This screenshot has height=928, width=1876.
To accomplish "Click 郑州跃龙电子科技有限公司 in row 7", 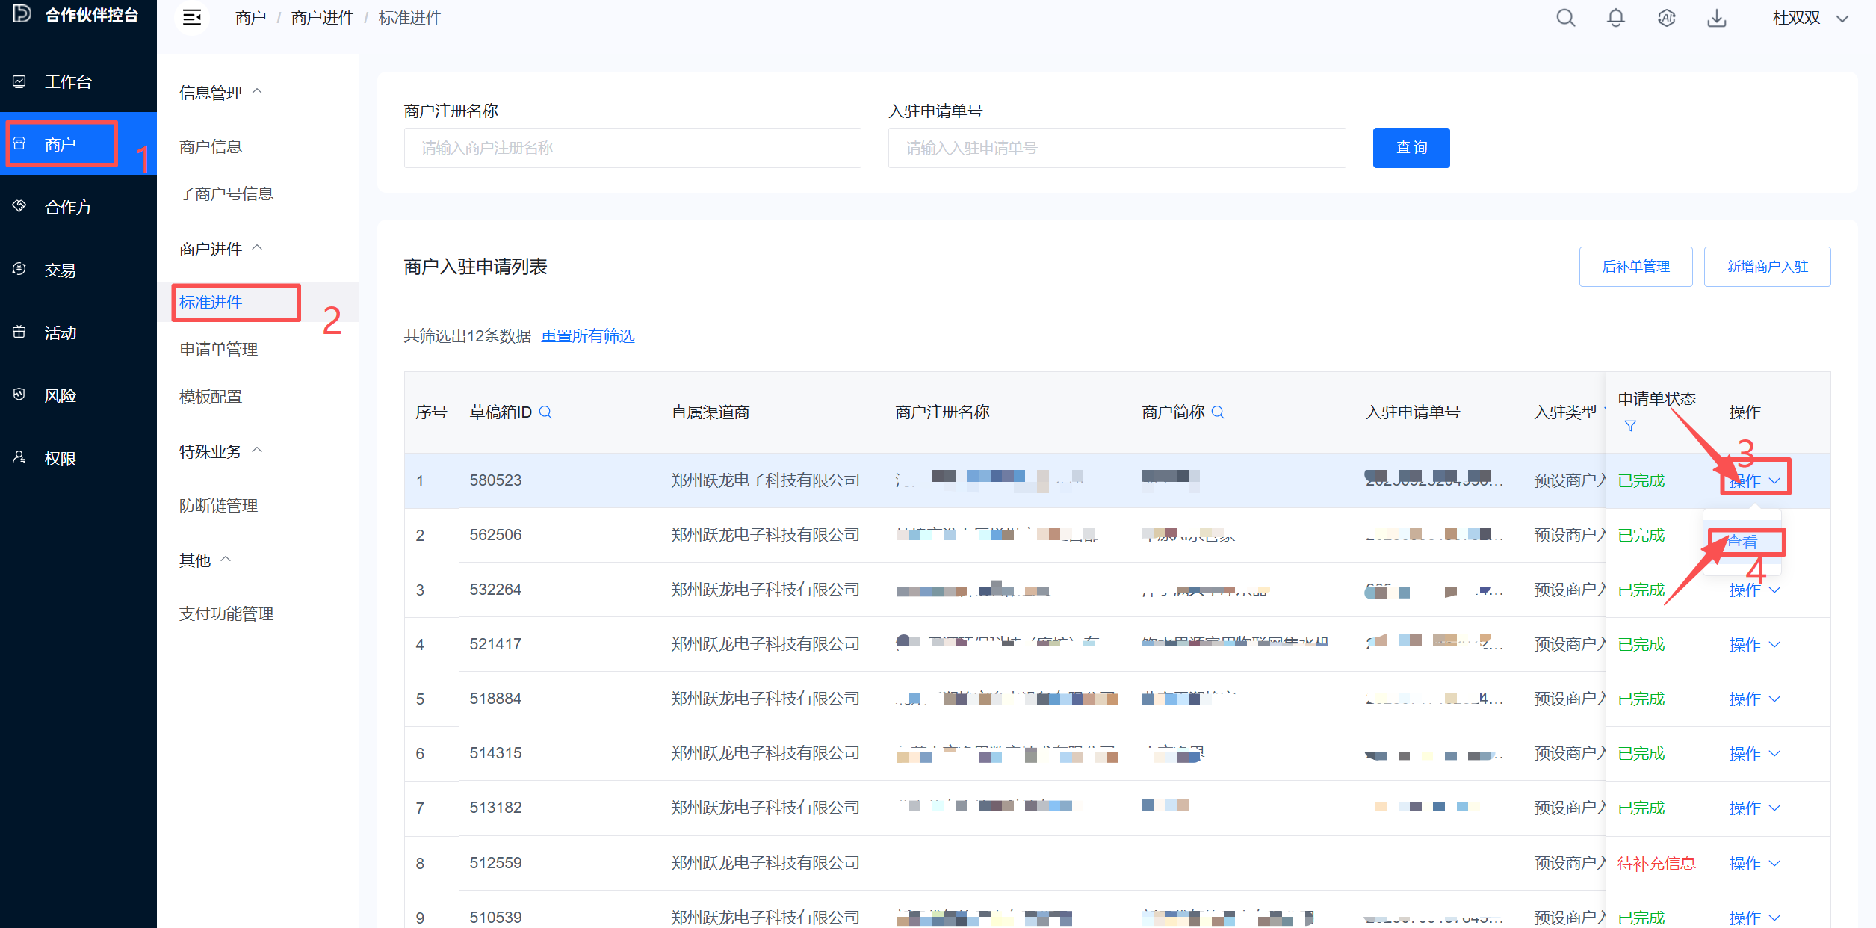I will 766,808.
